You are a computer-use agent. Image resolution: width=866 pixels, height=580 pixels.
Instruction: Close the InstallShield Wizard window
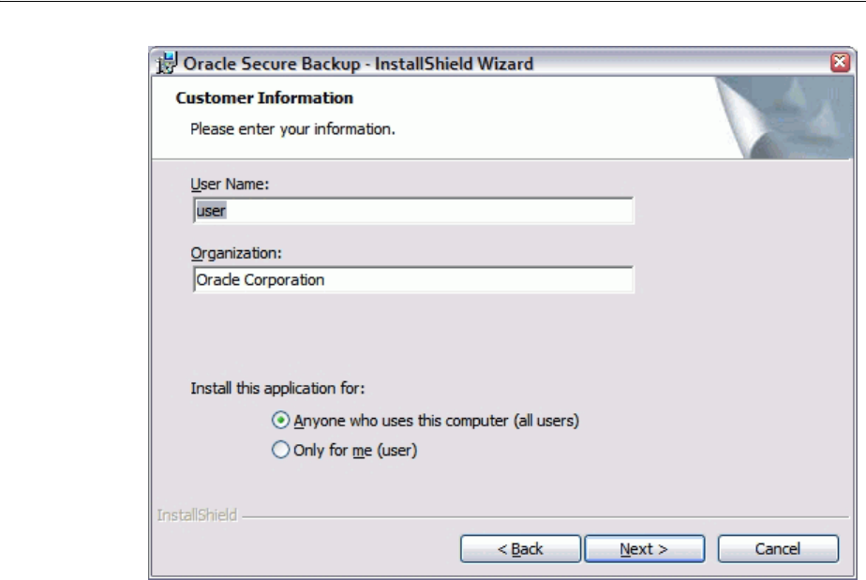[x=841, y=64]
